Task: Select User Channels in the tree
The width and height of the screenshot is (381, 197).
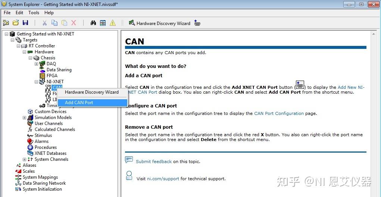Action: pyautogui.click(x=49, y=123)
